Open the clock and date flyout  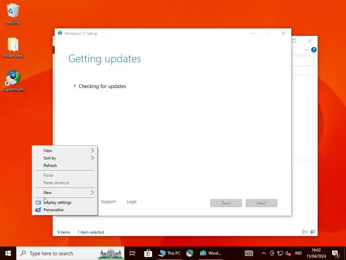(x=316, y=253)
